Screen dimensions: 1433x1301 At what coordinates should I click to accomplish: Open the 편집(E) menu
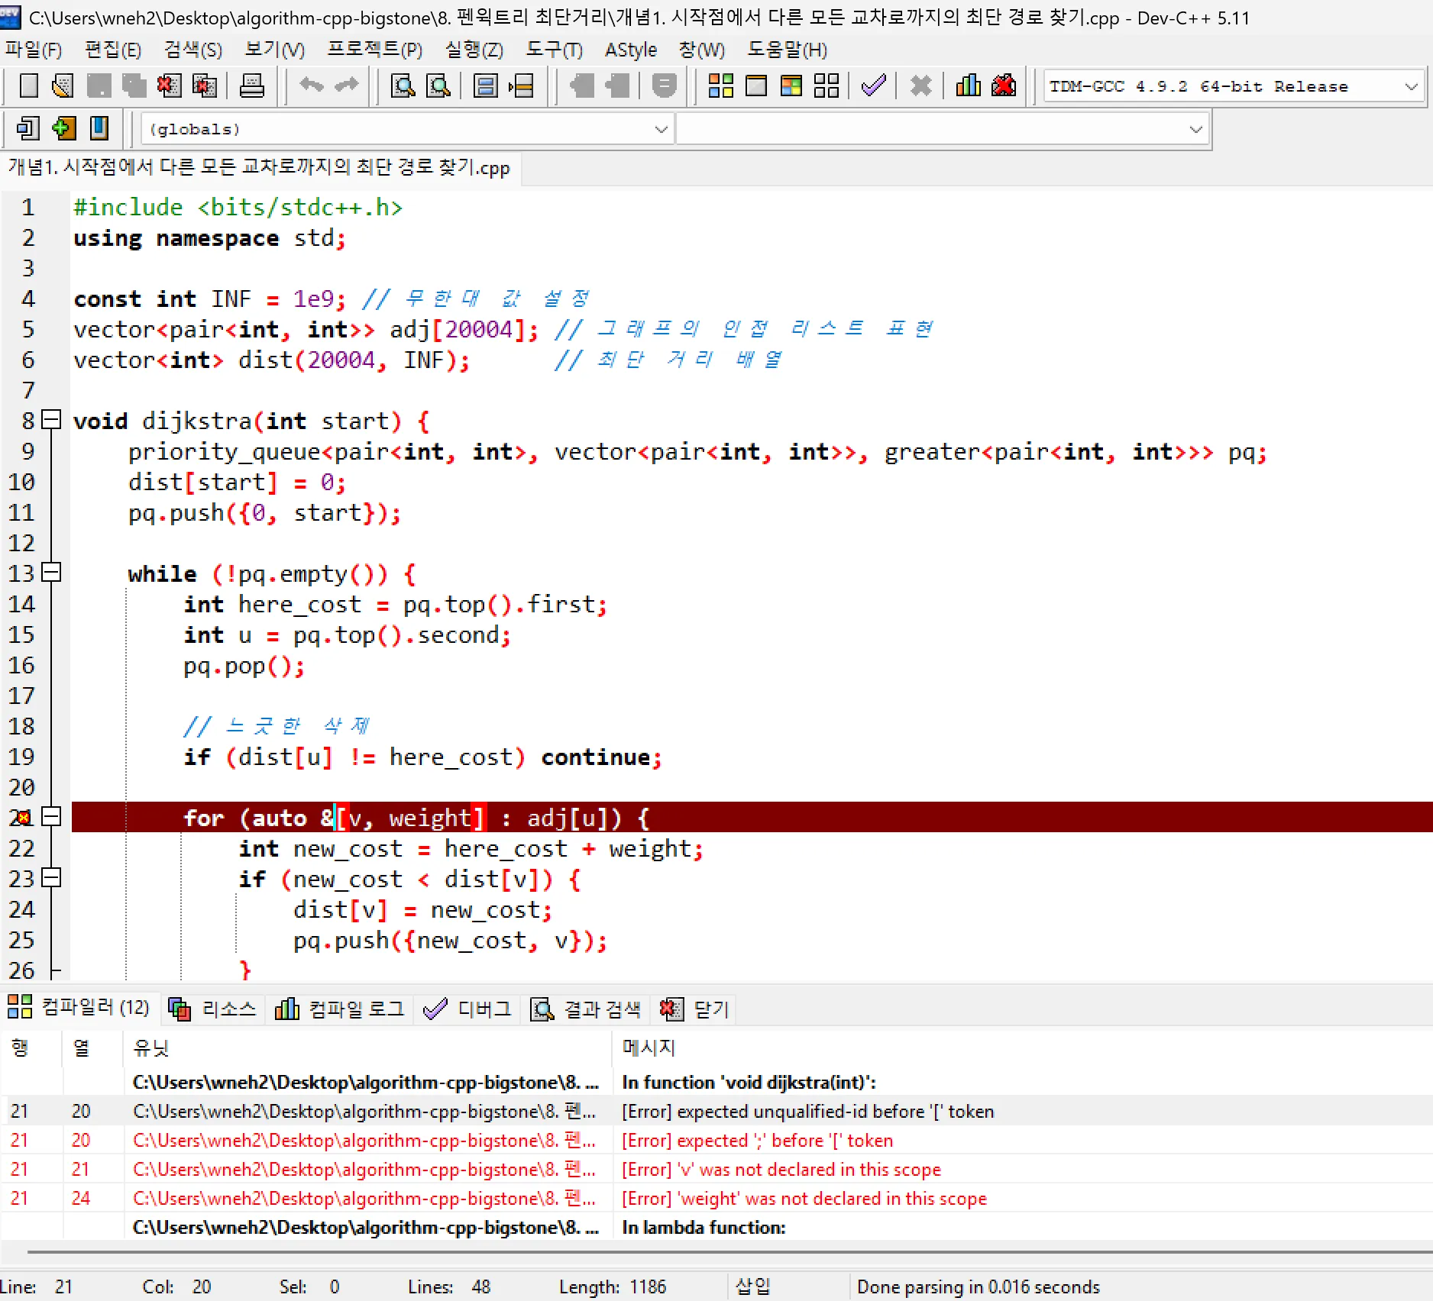(x=113, y=50)
